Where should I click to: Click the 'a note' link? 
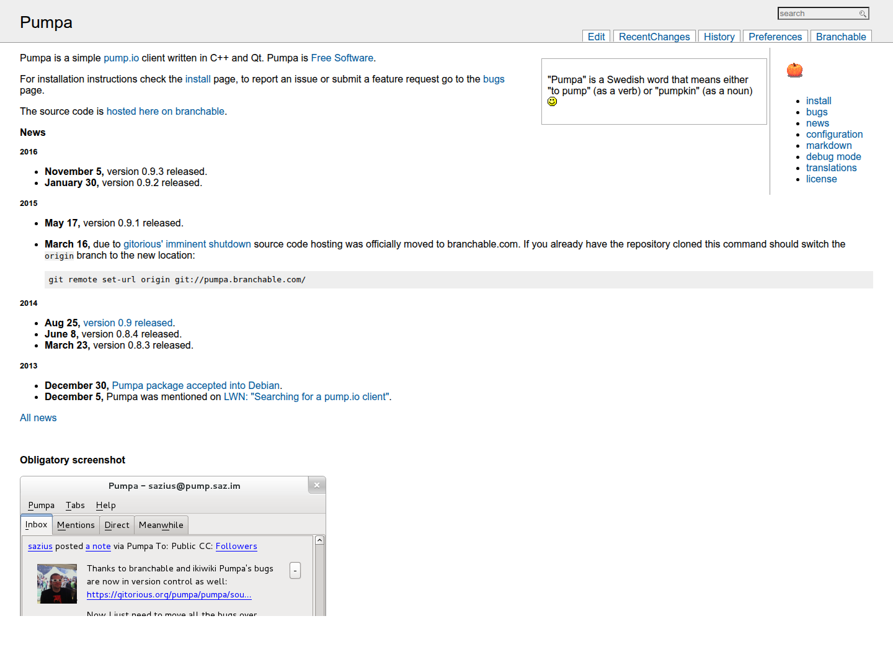pos(98,546)
